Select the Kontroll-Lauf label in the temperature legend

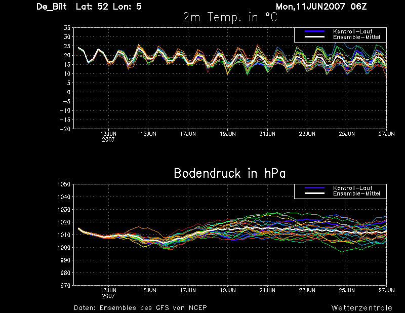[352, 32]
